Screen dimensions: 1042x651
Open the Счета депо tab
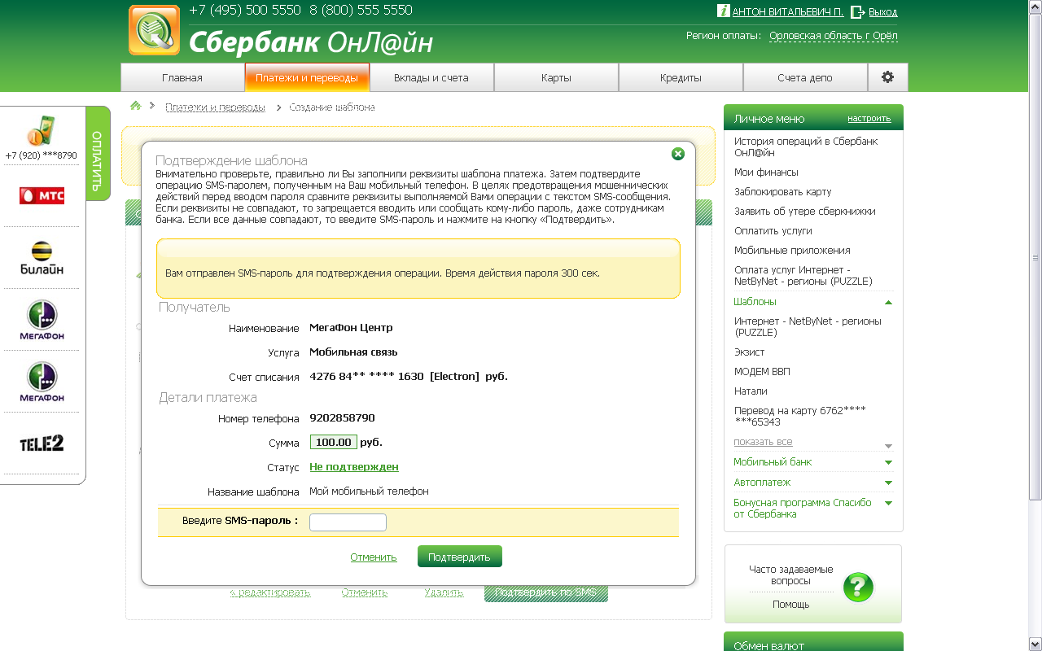[x=805, y=77]
